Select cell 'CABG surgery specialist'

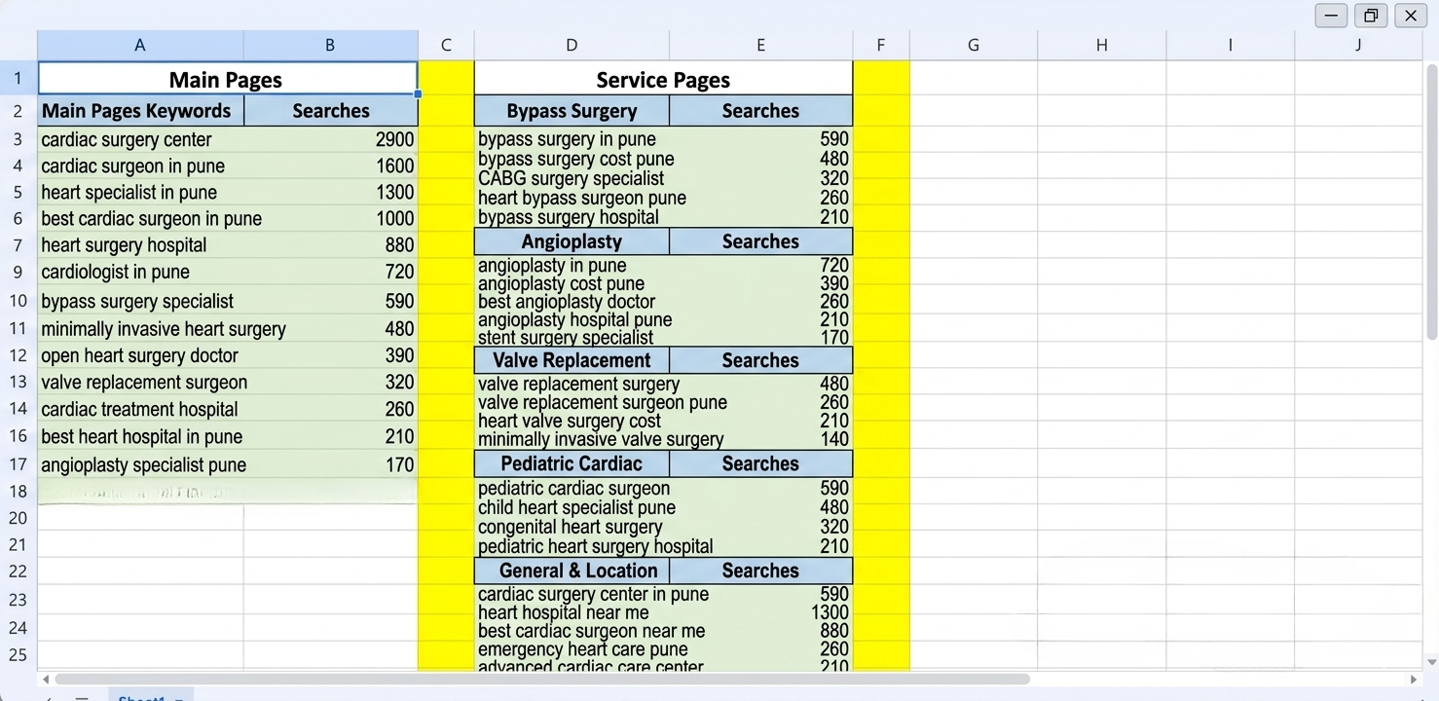pyautogui.click(x=571, y=178)
